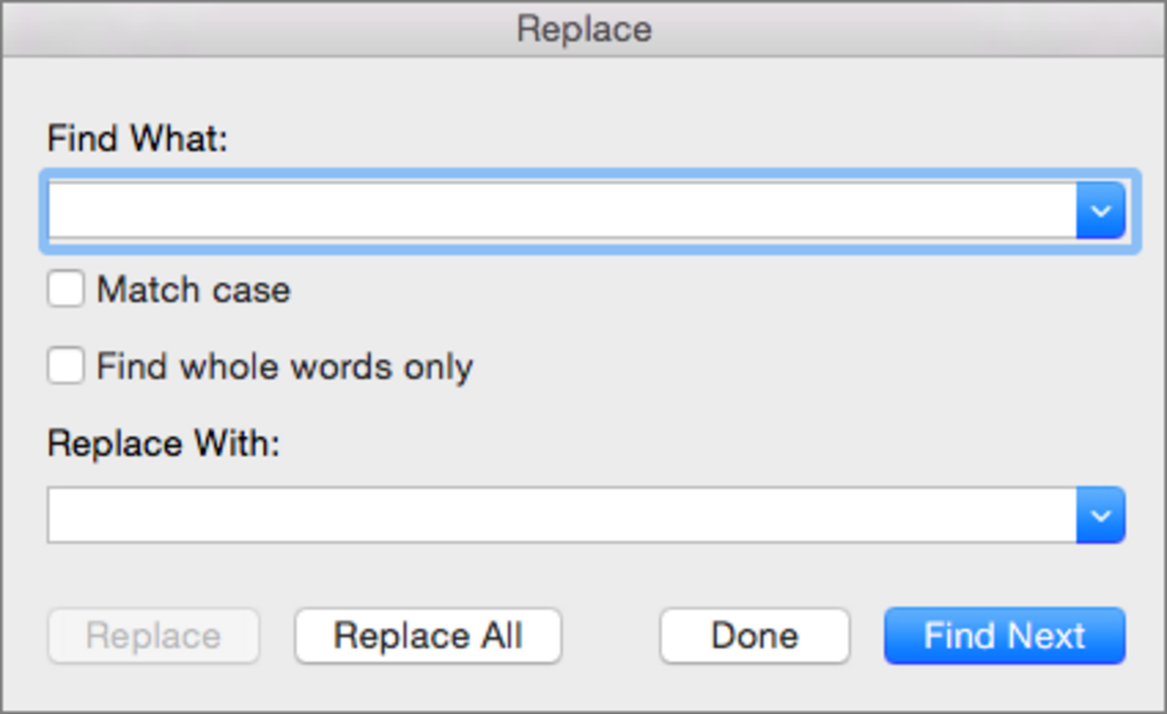1167x714 pixels.
Task: Click the Replace With: field label
Action: pyautogui.click(x=163, y=444)
